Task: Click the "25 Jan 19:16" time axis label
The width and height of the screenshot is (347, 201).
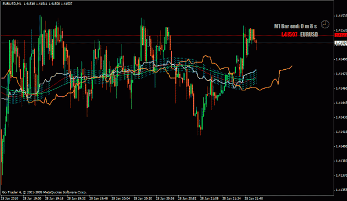Action: pyautogui.click(x=54, y=198)
